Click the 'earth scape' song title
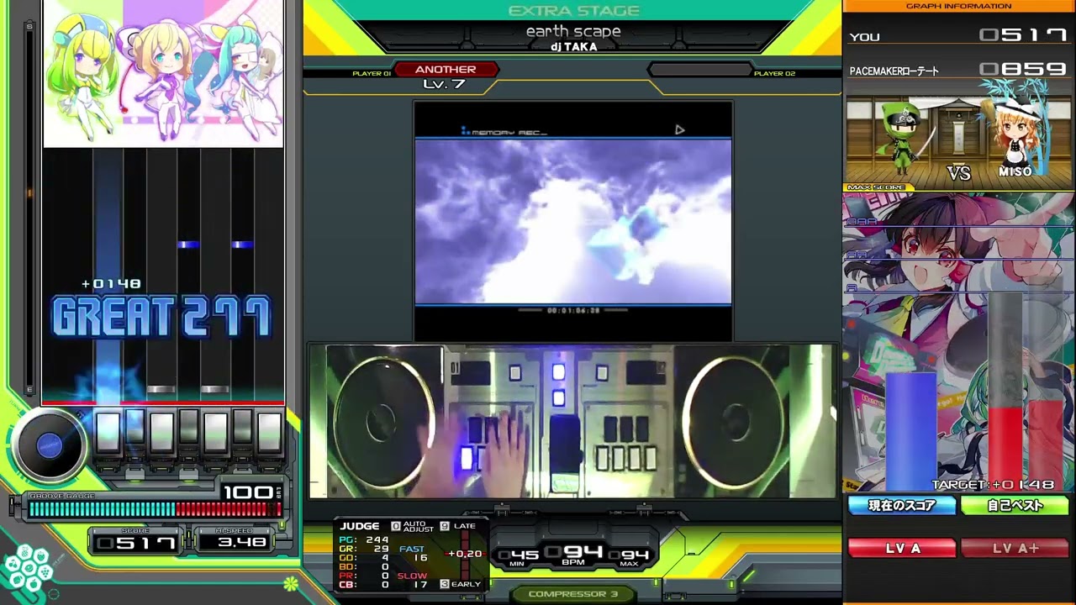This screenshot has height=605, width=1076. [x=573, y=31]
